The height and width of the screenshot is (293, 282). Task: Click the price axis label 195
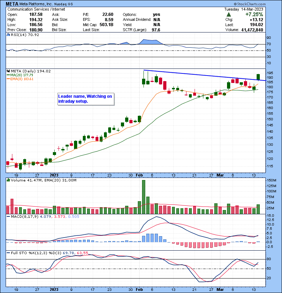pos(270,73)
